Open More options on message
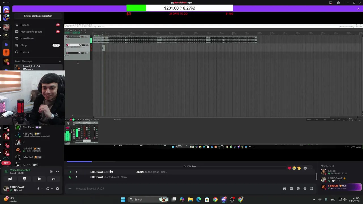 click(x=310, y=168)
